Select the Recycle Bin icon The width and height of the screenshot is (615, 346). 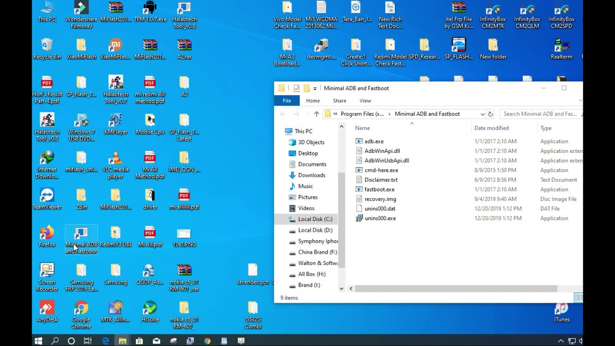point(47,49)
